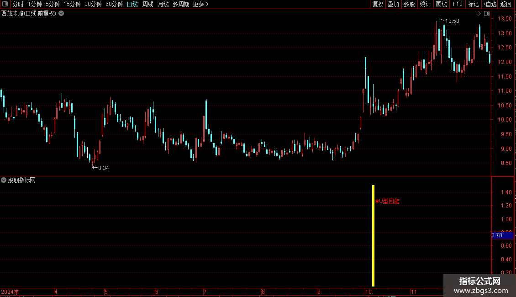The height and width of the screenshot is (297, 516).
Task: Toggle the panel icon at top-left corner
Action: (5, 4)
